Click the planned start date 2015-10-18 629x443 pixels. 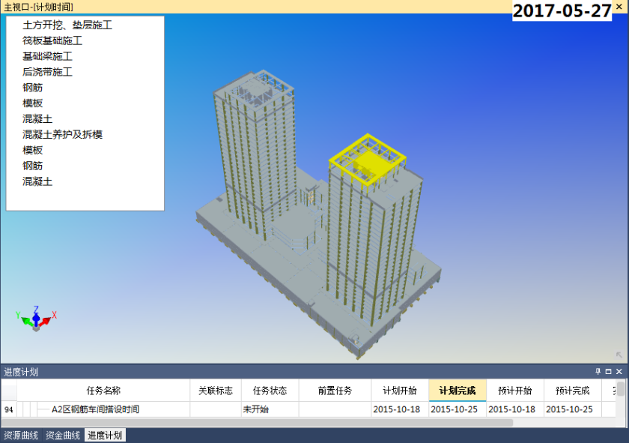tap(400, 409)
